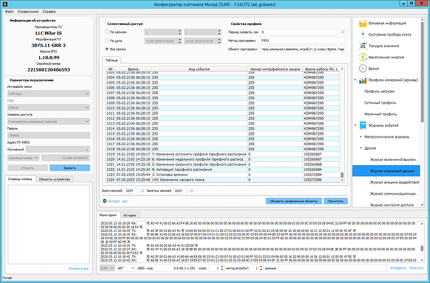
Task: Open Состояние прибора учета icon
Action: pyautogui.click(x=363, y=34)
